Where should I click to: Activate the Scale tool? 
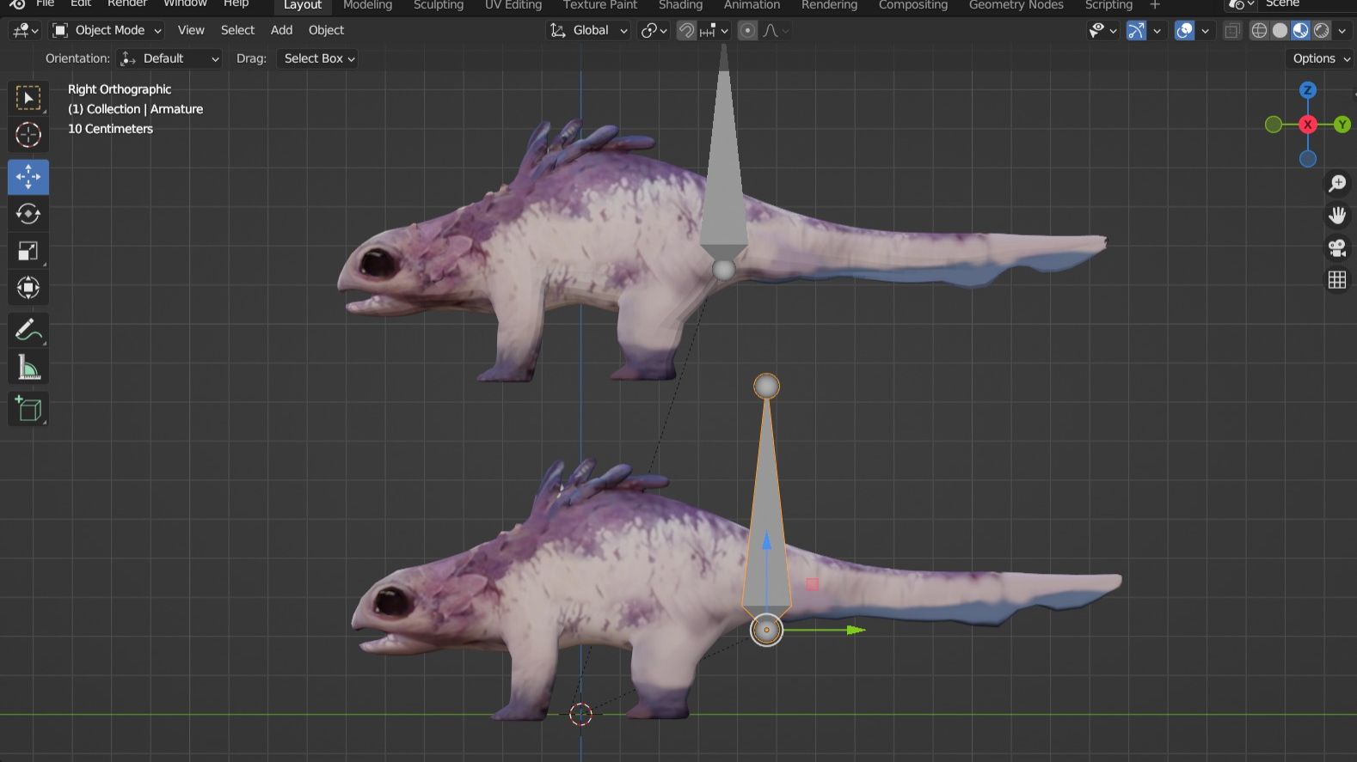pos(28,251)
